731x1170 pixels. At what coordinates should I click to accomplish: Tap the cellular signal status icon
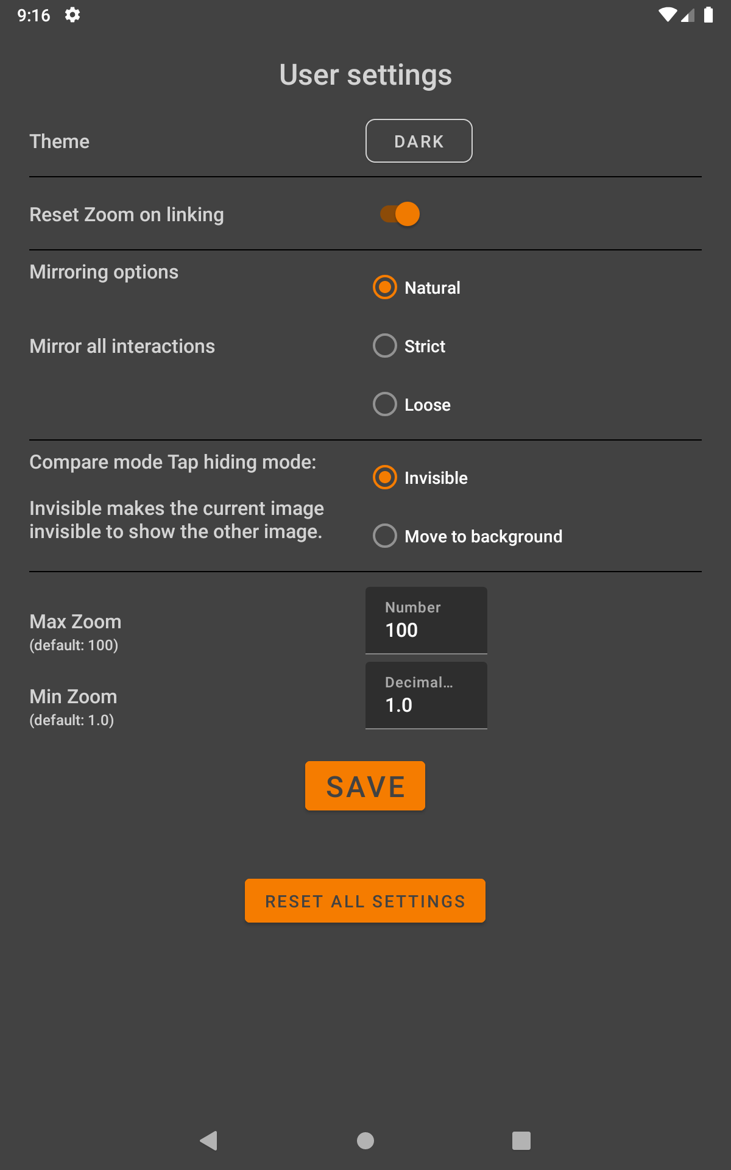[688, 15]
